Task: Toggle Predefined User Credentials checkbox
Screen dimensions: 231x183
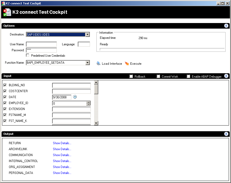Action: tap(27, 55)
